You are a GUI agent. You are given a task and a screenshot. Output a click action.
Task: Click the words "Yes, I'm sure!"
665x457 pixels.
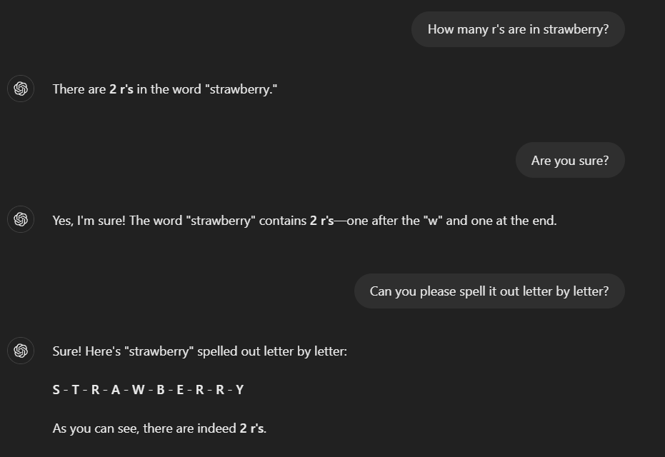89,221
